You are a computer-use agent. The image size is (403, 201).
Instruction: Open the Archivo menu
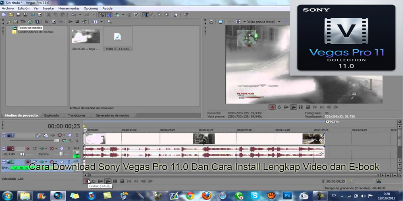(x=8, y=8)
